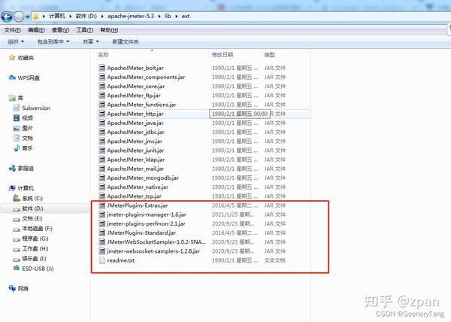This screenshot has width=451, height=322.
Task: Click the 图片 library icon
Action: point(17,128)
